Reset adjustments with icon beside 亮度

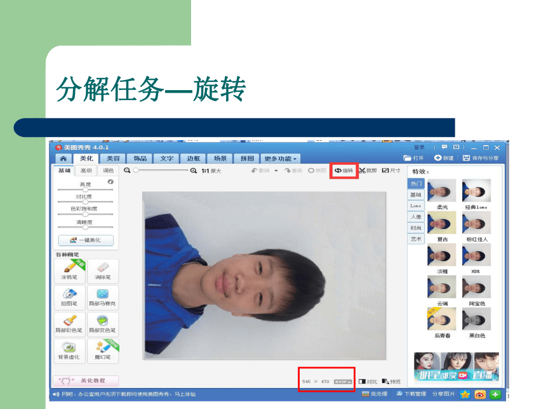110,182
